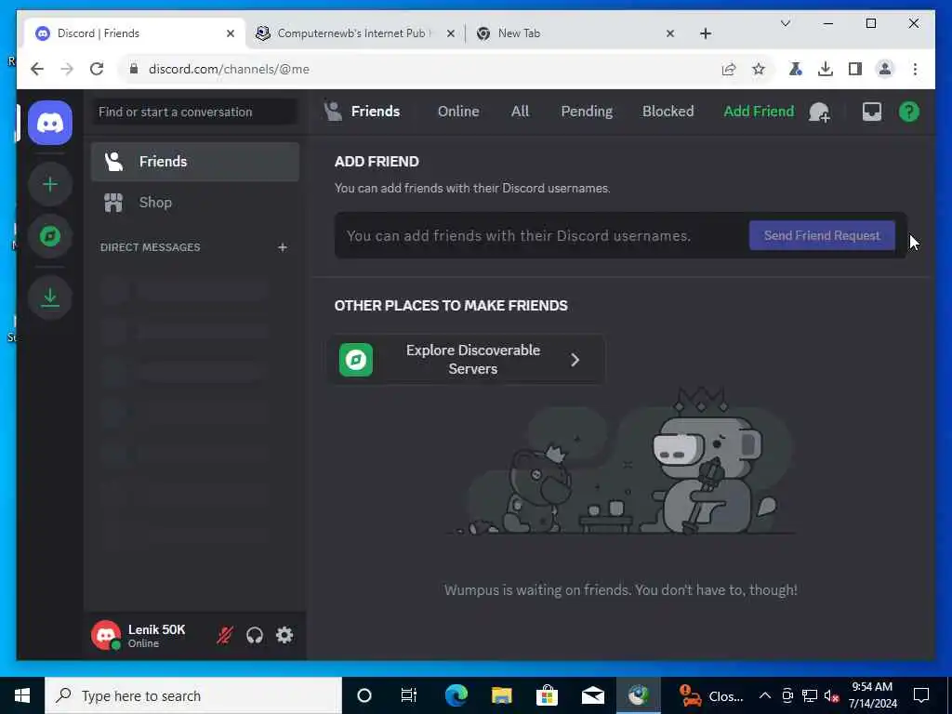The height and width of the screenshot is (714, 952).
Task: Click the green Add Friend button
Action: coord(759,112)
